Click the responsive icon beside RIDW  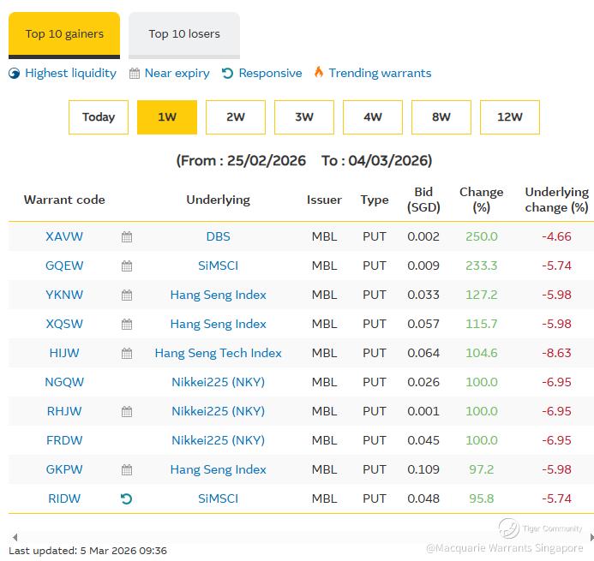pyautogui.click(x=127, y=498)
